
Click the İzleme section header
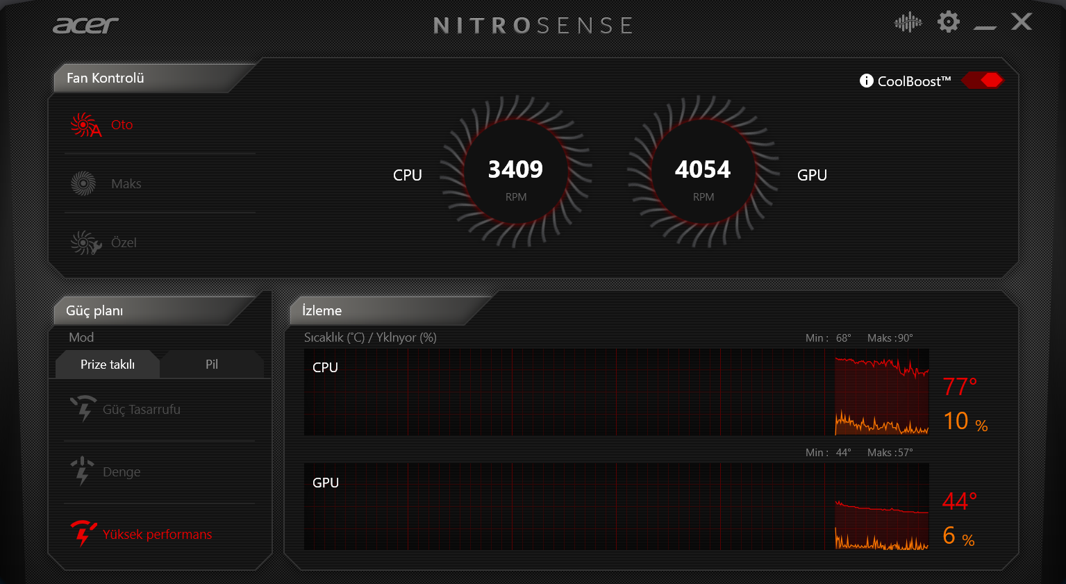click(x=322, y=311)
